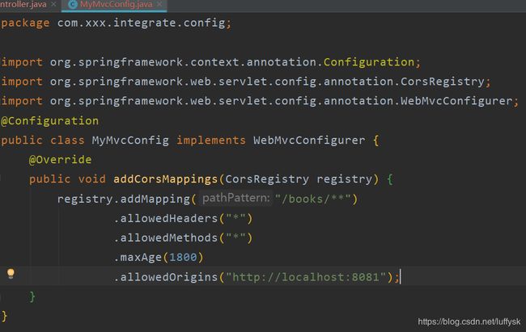Click the class's final closing brace
This screenshot has width=526, height=332.
pos(4,316)
